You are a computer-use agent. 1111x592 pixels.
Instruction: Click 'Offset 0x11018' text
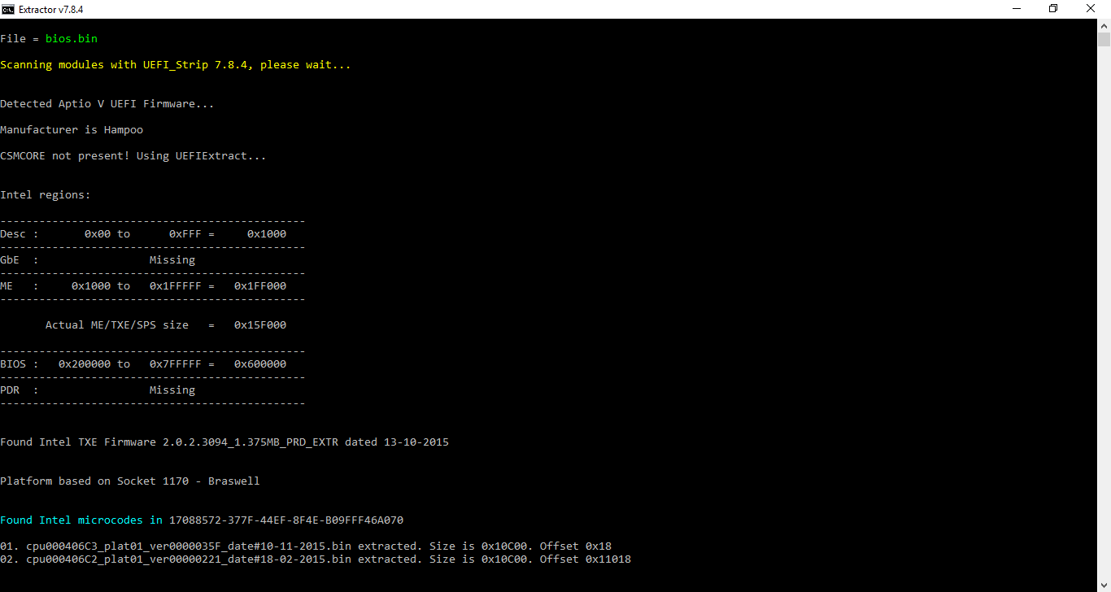[x=586, y=559]
